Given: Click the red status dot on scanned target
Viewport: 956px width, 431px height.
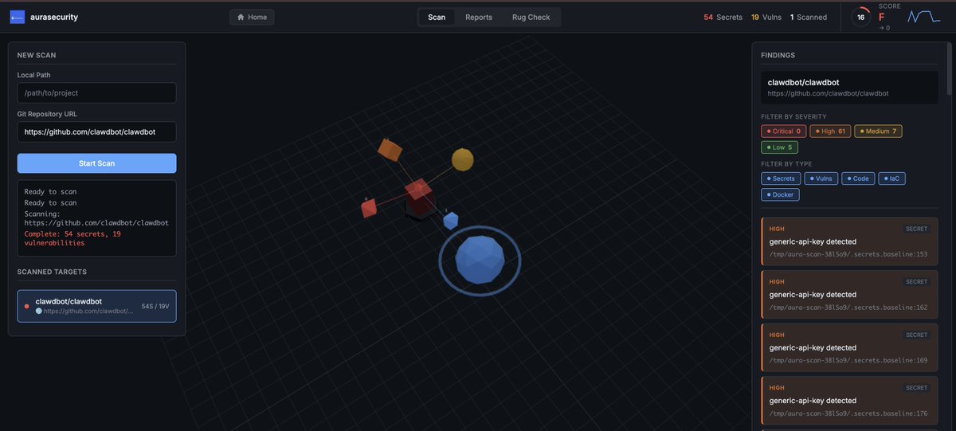Looking at the screenshot, I should point(27,306).
